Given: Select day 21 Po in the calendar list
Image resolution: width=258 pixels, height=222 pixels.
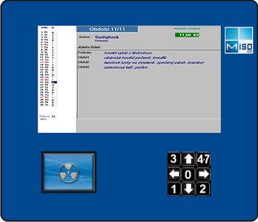Looking at the screenshot, I should [x=49, y=82].
